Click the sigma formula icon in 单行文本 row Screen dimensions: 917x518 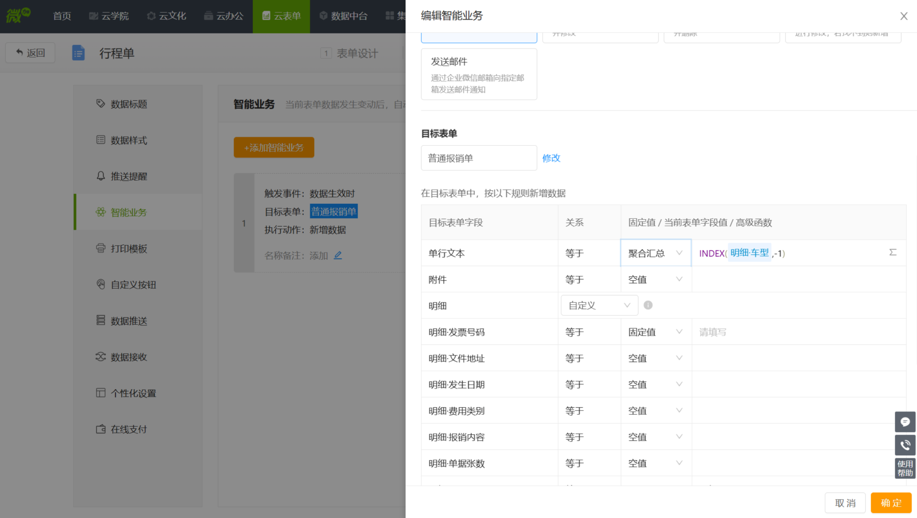coord(893,252)
